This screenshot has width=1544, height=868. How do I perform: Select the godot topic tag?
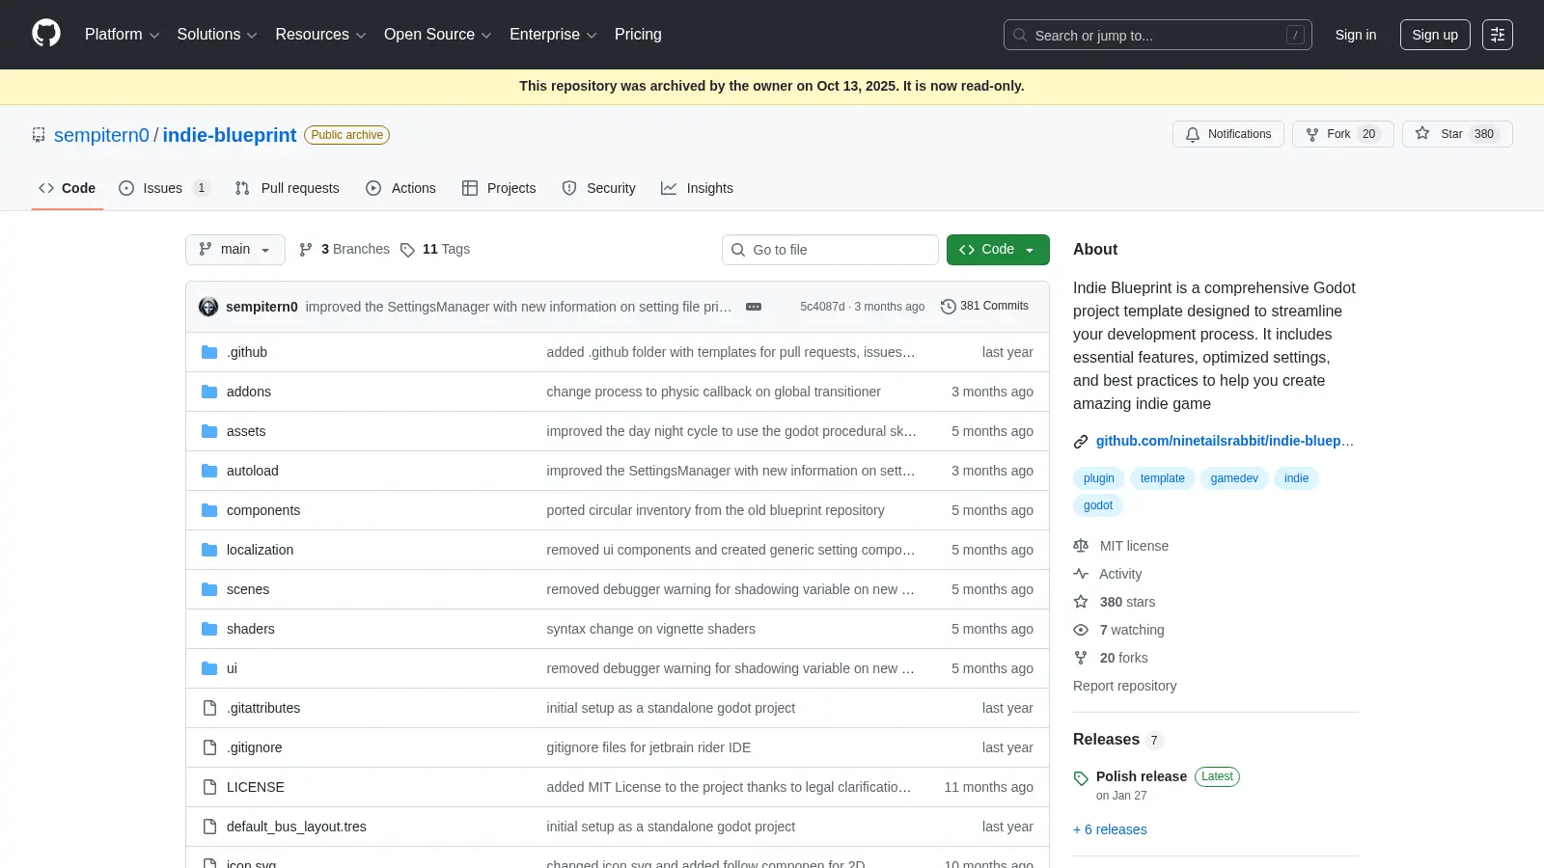click(1098, 505)
